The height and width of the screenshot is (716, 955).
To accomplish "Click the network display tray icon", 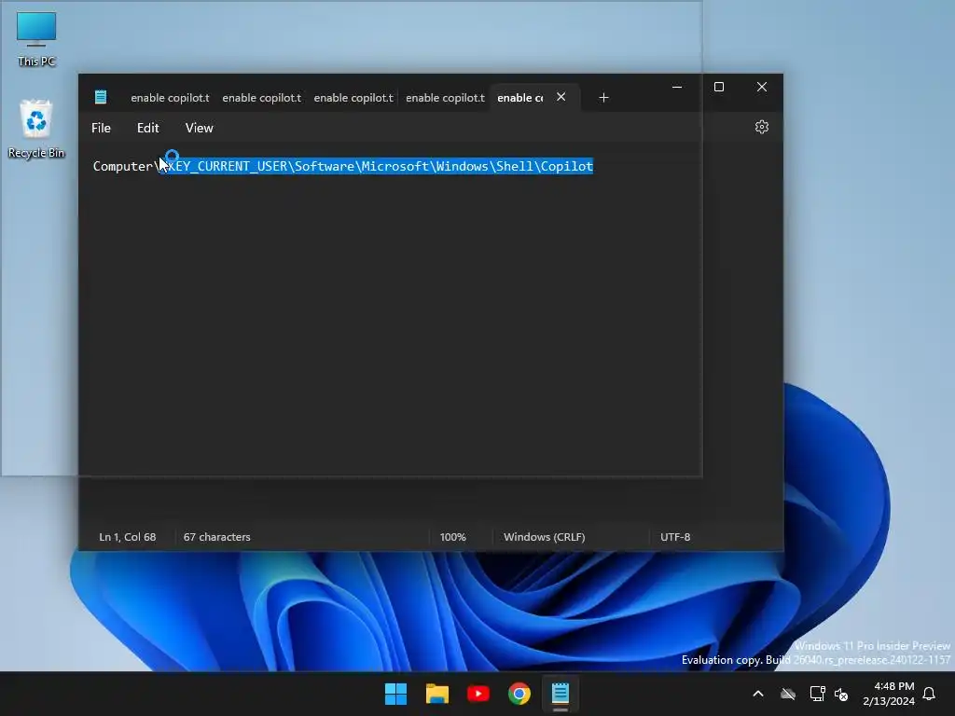I will coord(817,694).
